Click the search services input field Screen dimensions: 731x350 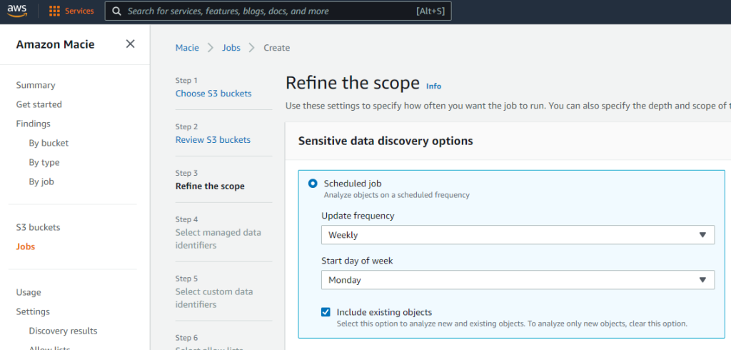[278, 11]
